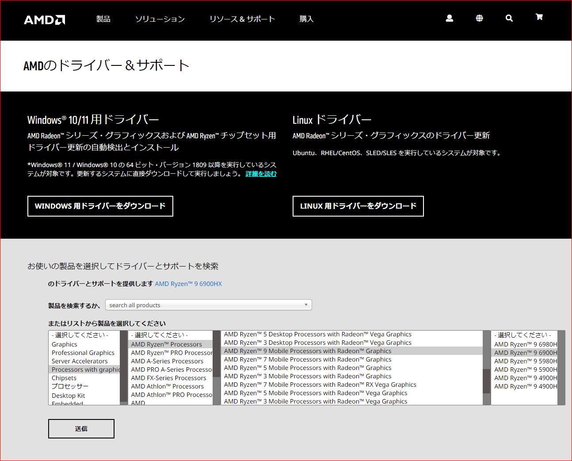Click the globe language selector icon
Viewport: 572px width, 461px height.
point(479,18)
